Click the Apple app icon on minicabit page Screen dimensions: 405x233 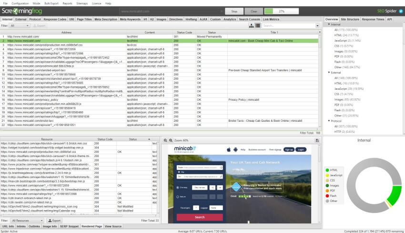(229, 149)
